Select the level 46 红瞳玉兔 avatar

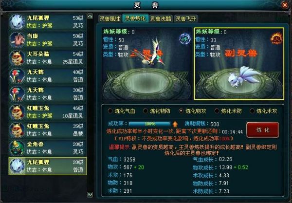coord(17,112)
